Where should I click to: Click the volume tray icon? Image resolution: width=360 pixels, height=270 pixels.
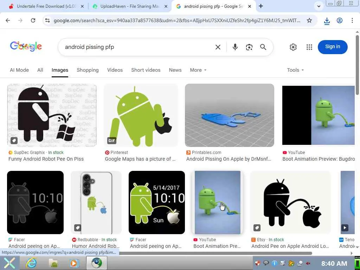[308, 263]
